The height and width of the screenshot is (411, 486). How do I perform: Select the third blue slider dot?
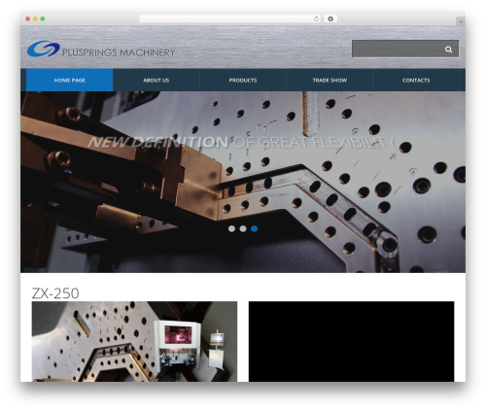[x=255, y=228]
